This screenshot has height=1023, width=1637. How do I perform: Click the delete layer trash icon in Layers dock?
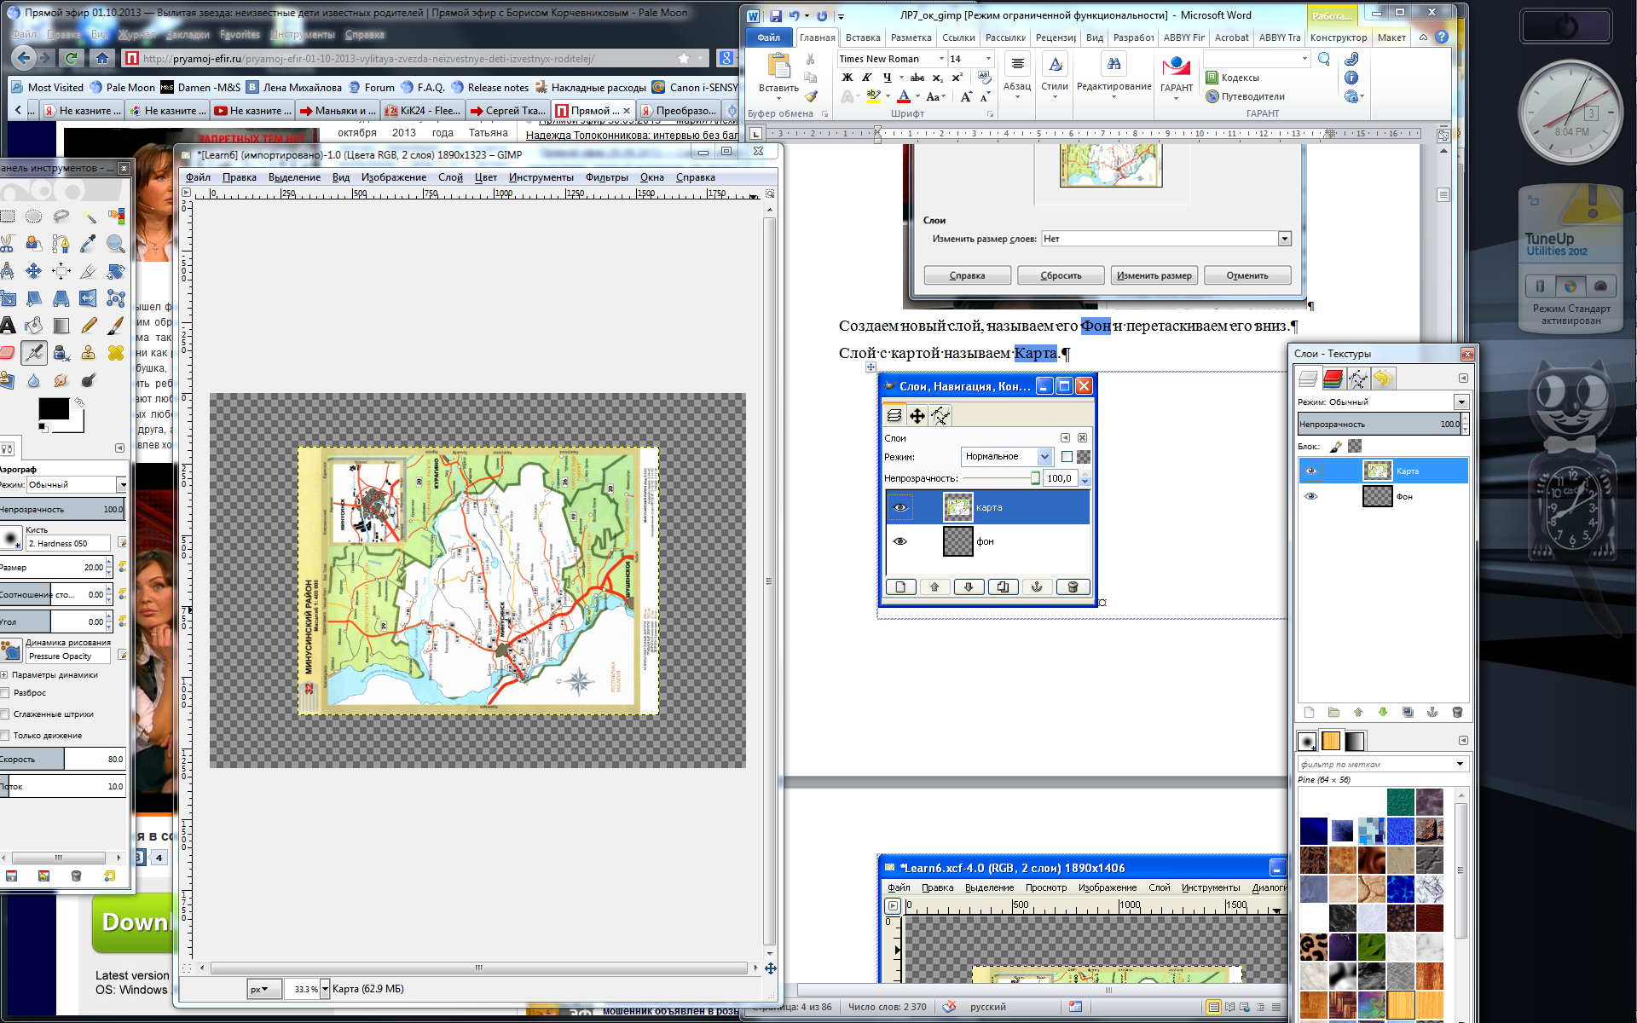1457,712
